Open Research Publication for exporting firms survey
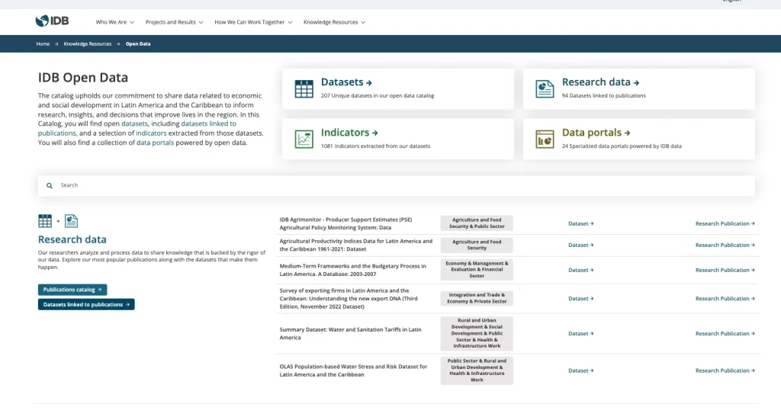 pos(725,299)
